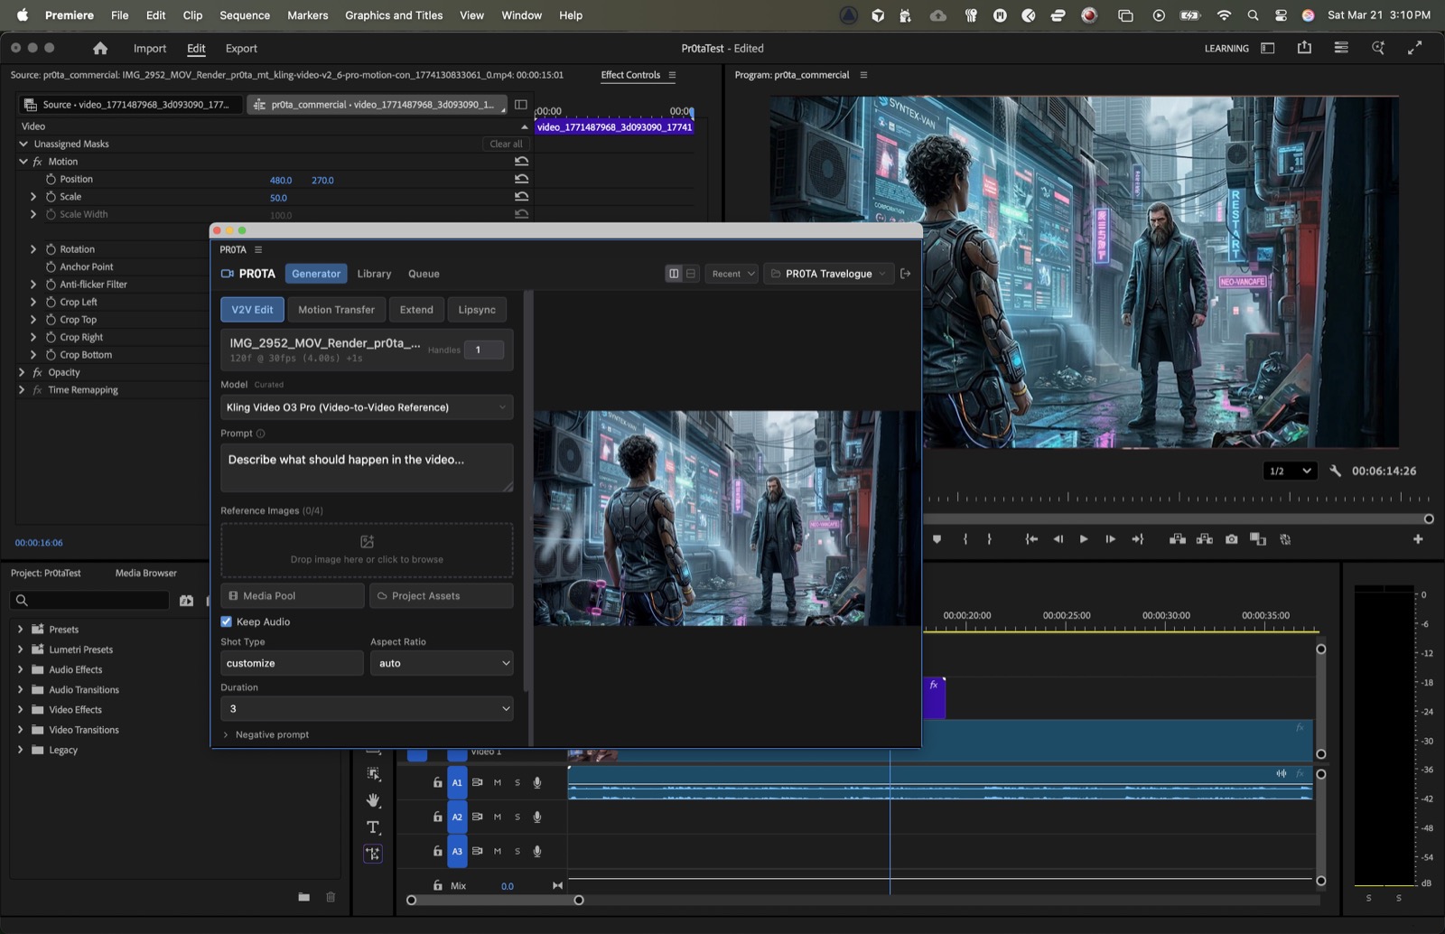Switch to the Library tab in PR0TA

click(x=374, y=274)
